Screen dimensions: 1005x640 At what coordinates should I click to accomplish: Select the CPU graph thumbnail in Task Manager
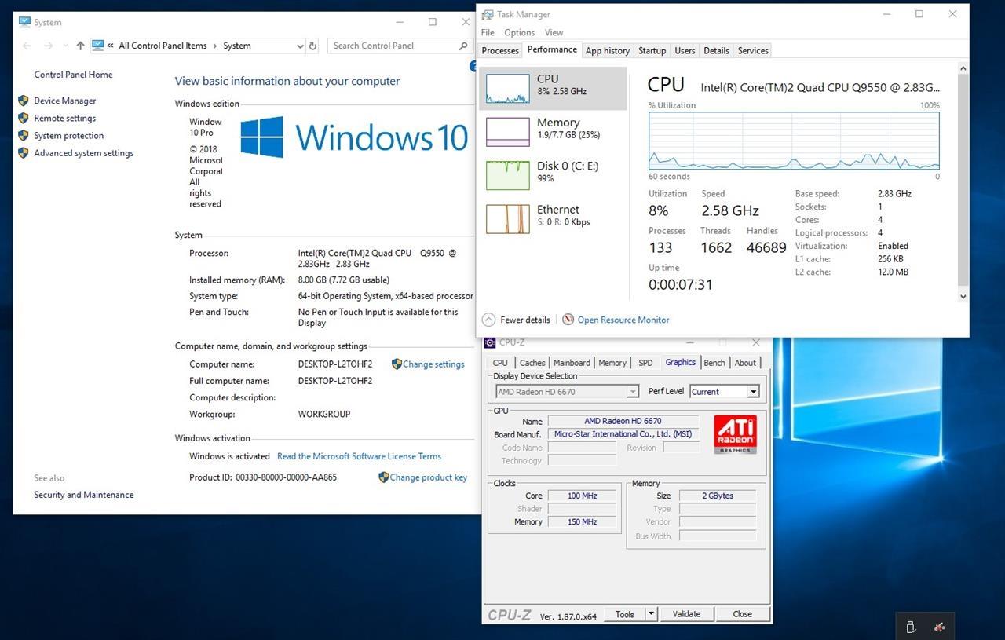point(508,89)
